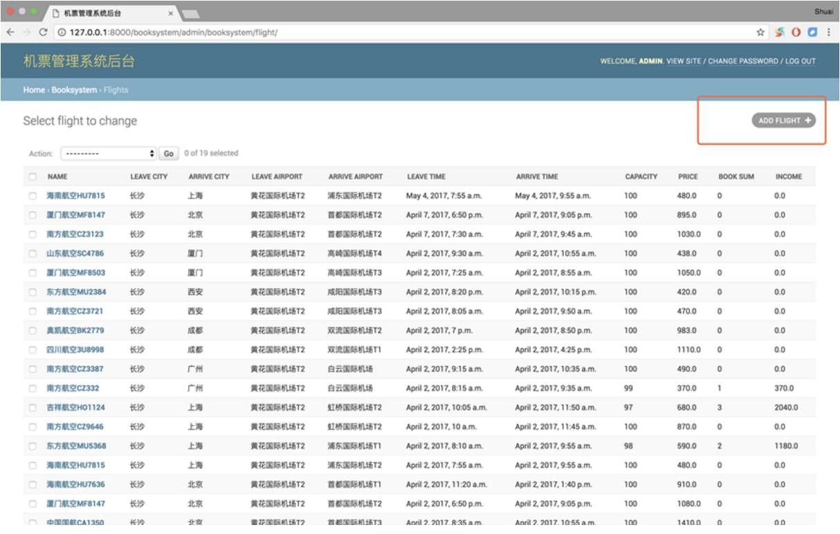
Task: Click the 0 of 19 selected counter
Action: [x=211, y=153]
